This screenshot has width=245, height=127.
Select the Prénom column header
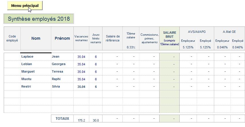click(62, 39)
